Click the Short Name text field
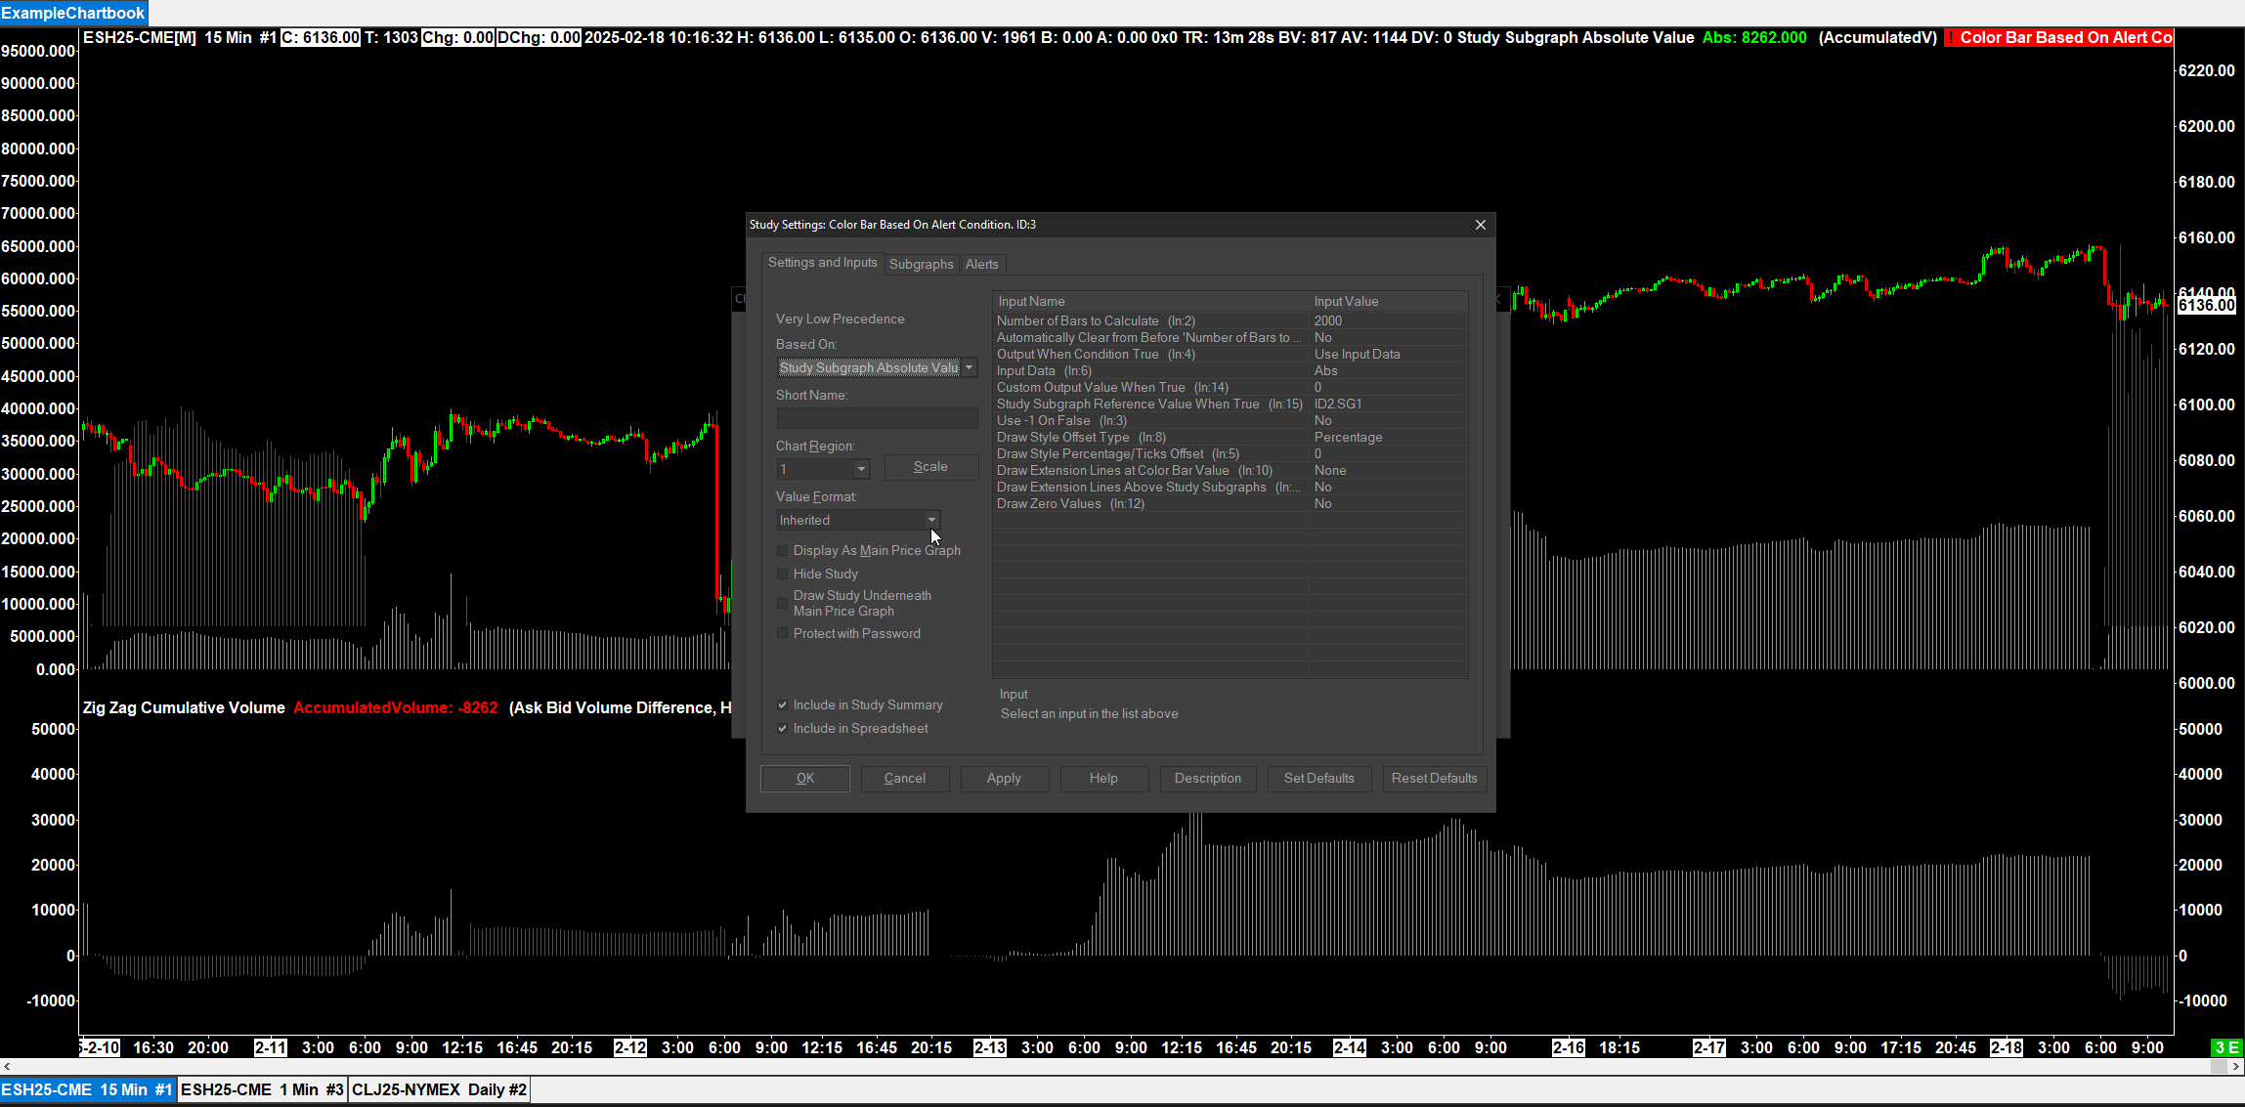This screenshot has height=1107, width=2245. (877, 419)
